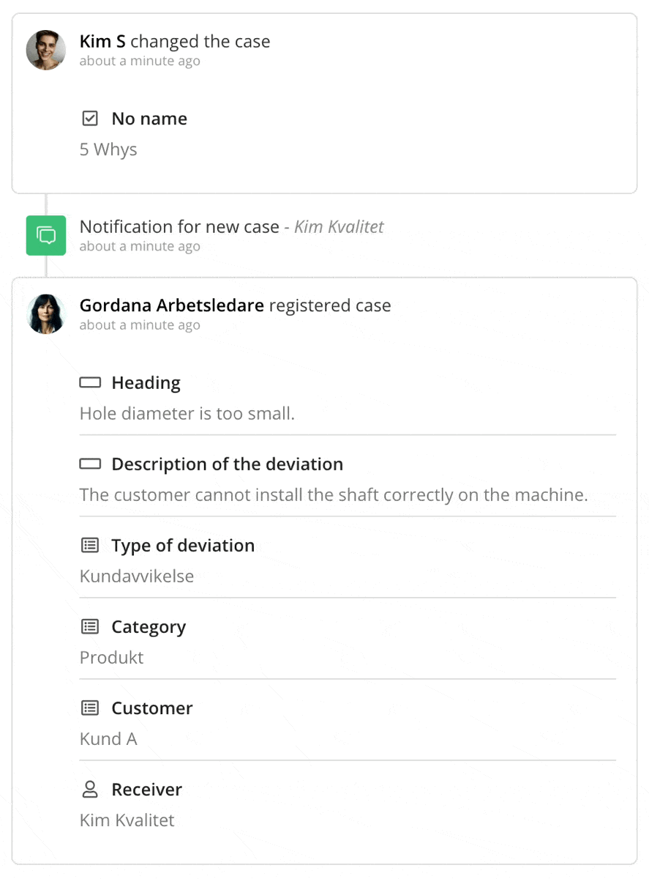Click the checkbox icon beside No name
649x879 pixels.
click(x=90, y=119)
